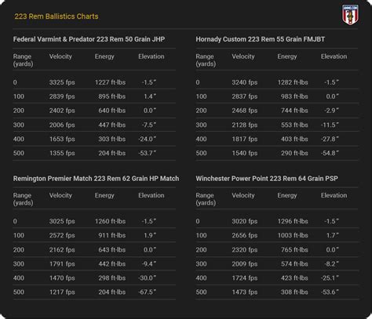Click the 1217 fps cell
Viewport: 372px width, 319px height.
[62, 292]
